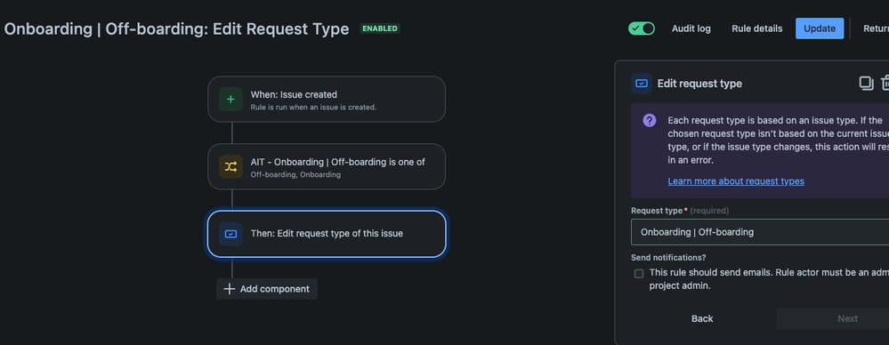The image size is (889, 345).
Task: Click the trash delete component icon
Action: 885,84
